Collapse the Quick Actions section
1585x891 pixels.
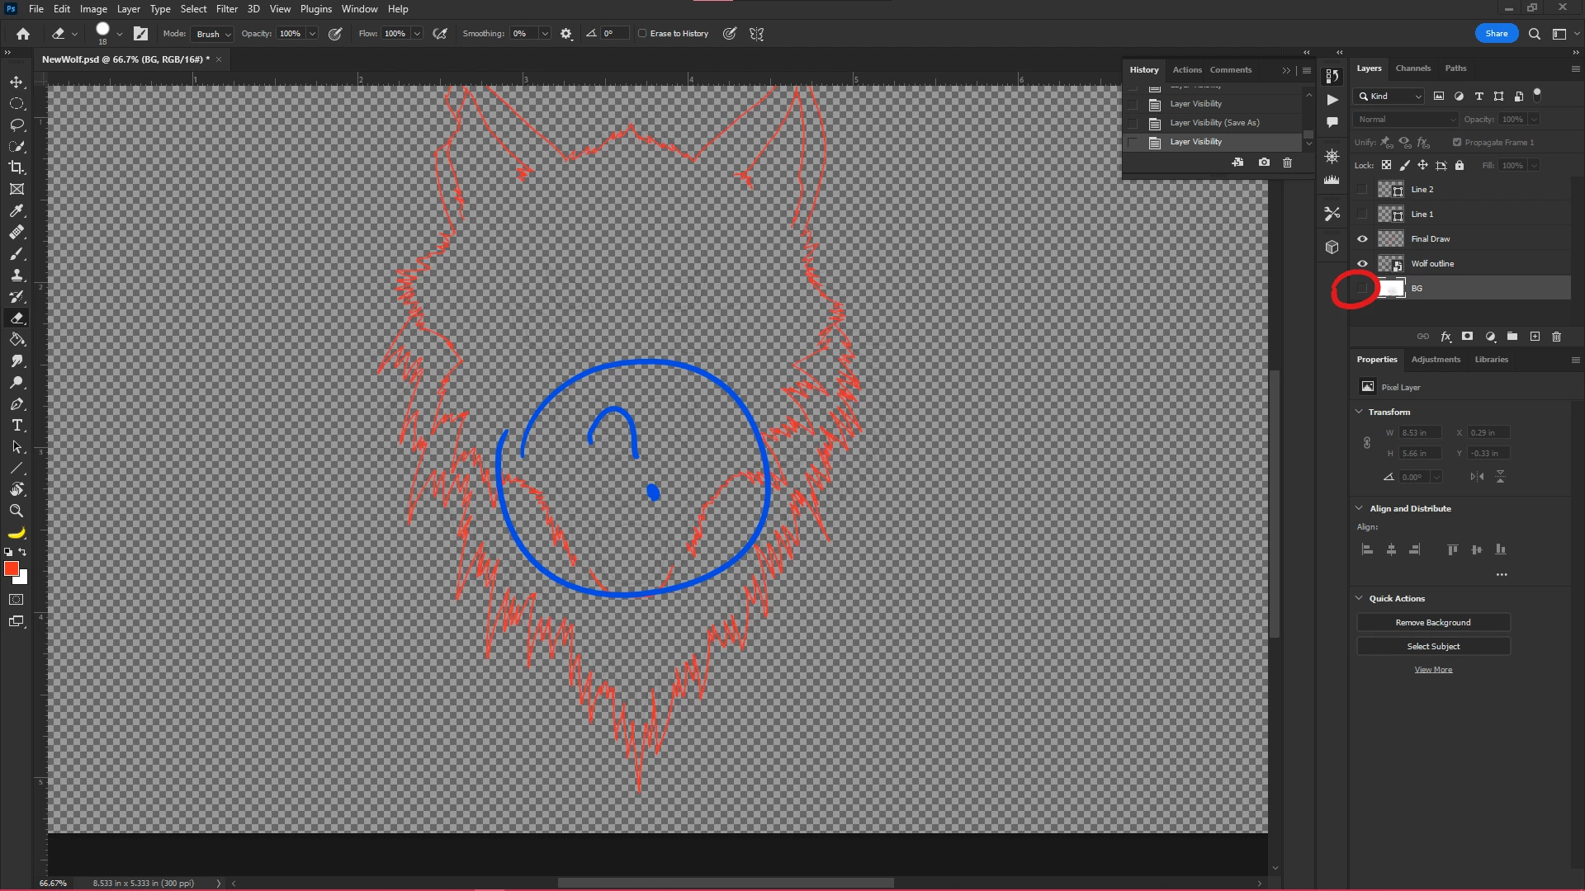click(1360, 598)
